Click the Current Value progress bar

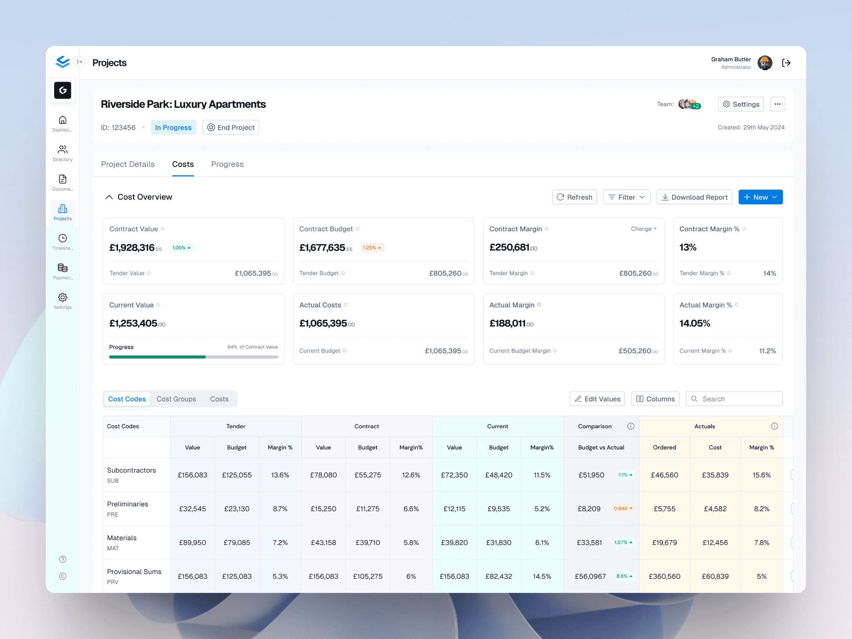(193, 357)
